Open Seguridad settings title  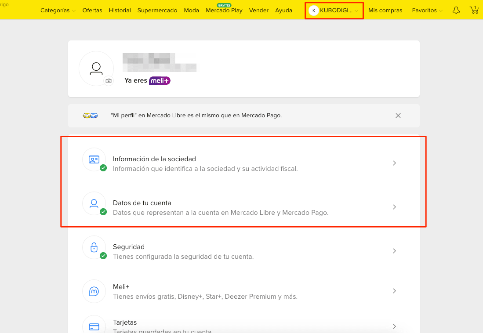point(129,247)
